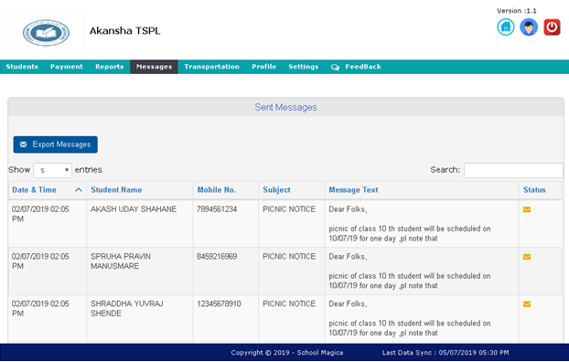Image resolution: width=569 pixels, height=362 pixels.
Task: Open the Settings menu
Action: (x=304, y=67)
